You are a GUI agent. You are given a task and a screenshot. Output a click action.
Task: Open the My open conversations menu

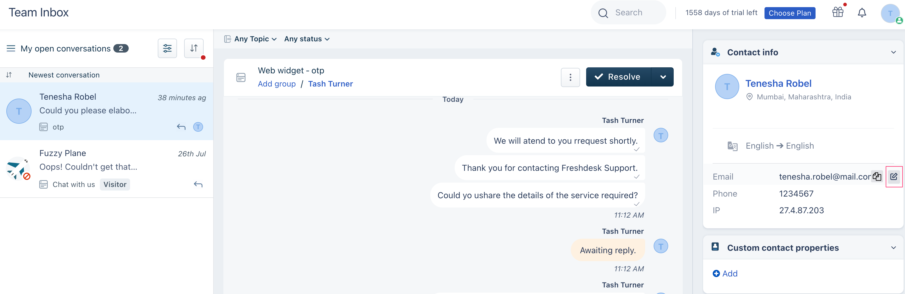coord(11,48)
